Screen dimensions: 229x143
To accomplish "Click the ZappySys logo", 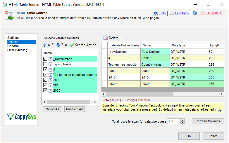I will tap(21, 117).
